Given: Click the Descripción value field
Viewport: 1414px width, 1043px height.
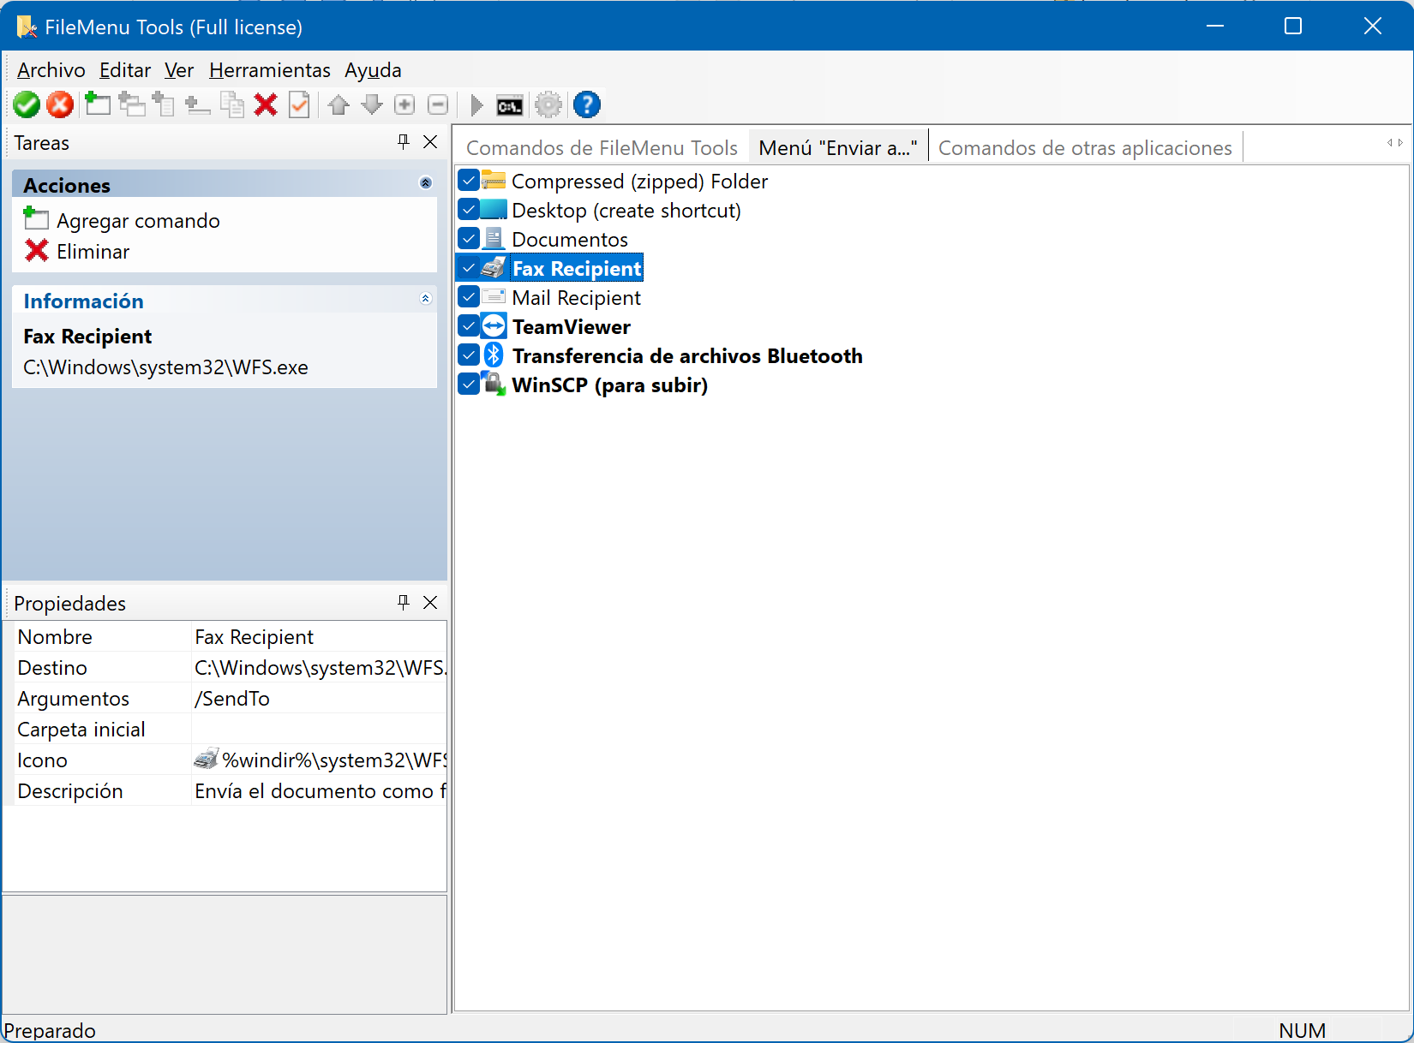Looking at the screenshot, I should [x=318, y=790].
